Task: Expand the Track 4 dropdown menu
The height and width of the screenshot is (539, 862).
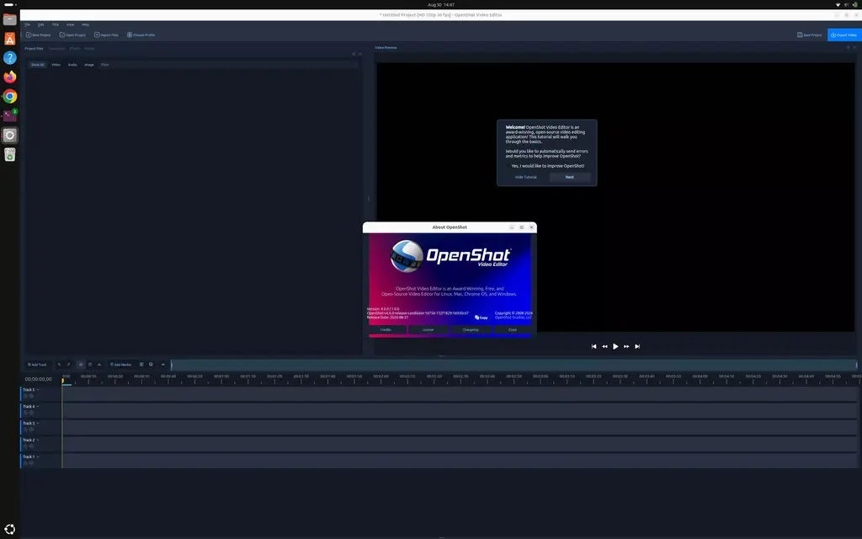Action: pyautogui.click(x=38, y=407)
